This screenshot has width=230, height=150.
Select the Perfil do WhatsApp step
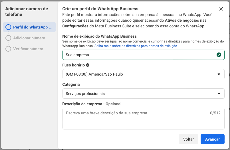coord(29,27)
